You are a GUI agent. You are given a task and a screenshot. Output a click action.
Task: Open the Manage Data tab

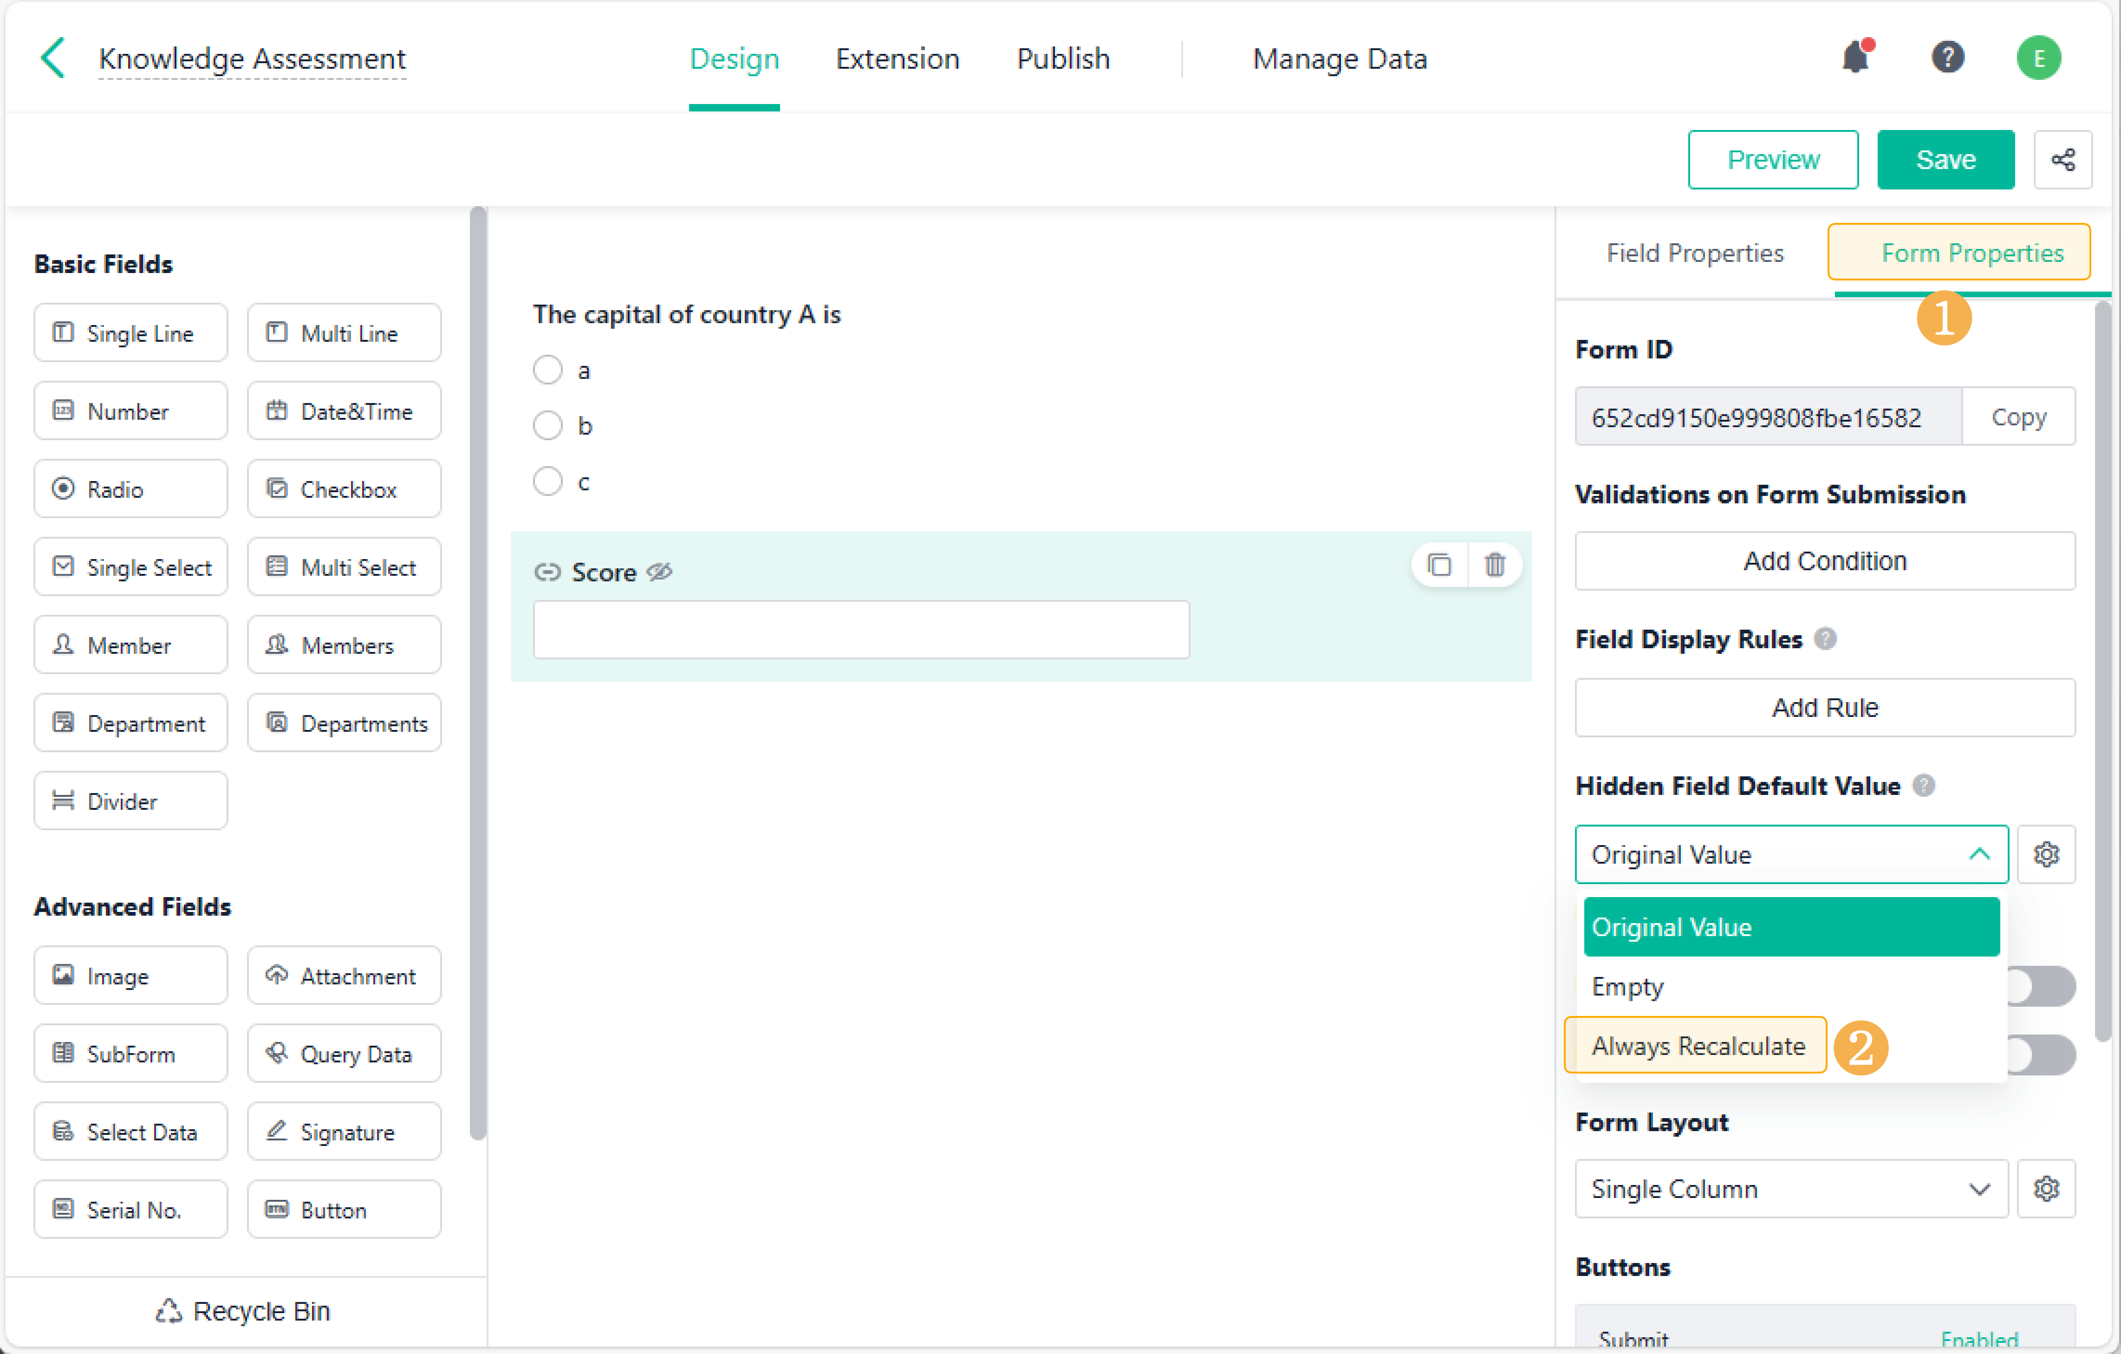(x=1340, y=59)
